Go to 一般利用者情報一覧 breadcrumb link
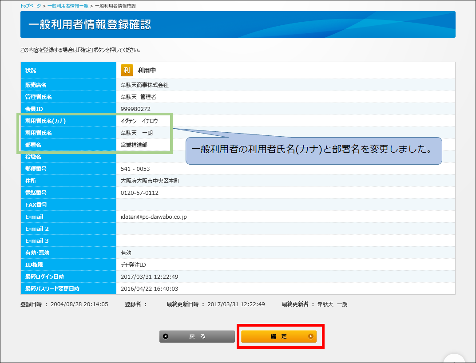Screen dimensions: 476x363 pyautogui.click(x=68, y=6)
